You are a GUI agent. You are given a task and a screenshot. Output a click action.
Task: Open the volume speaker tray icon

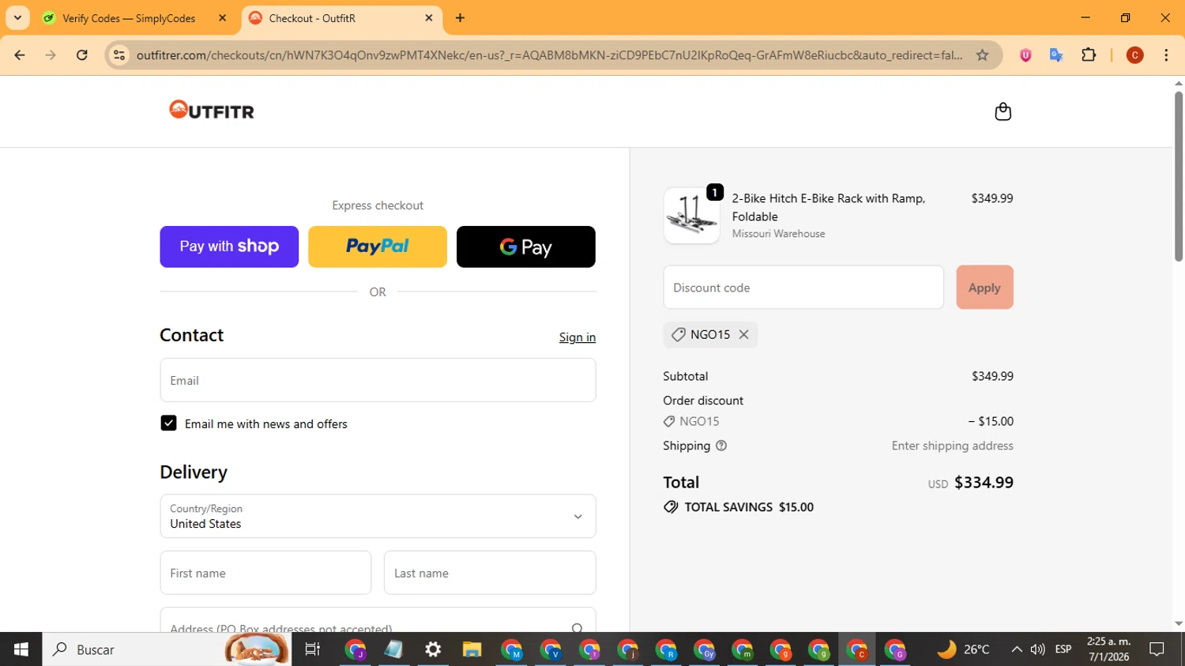coord(1038,649)
